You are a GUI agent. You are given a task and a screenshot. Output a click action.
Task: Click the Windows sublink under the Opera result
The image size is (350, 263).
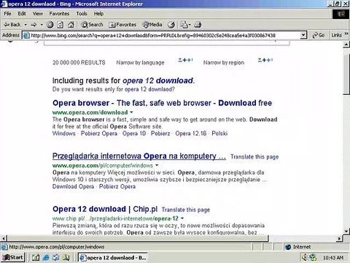pos(64,134)
